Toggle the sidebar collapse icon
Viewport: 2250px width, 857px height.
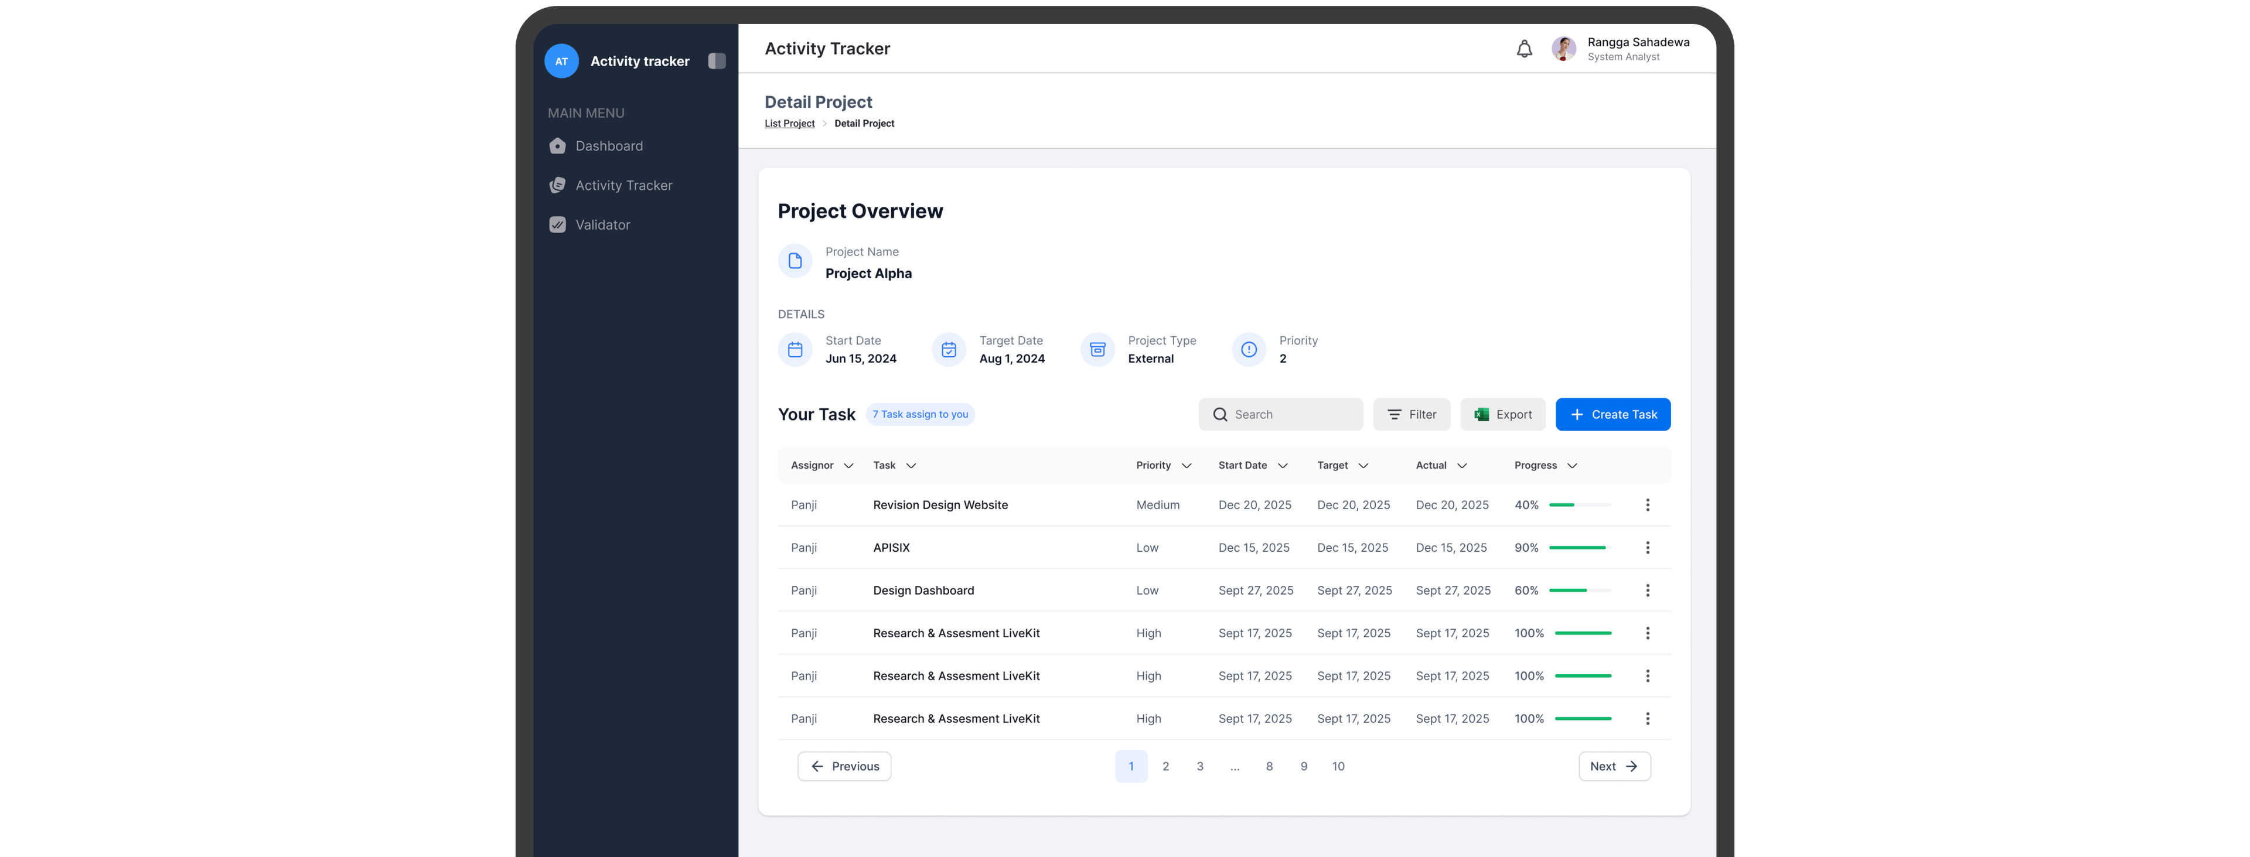point(716,61)
